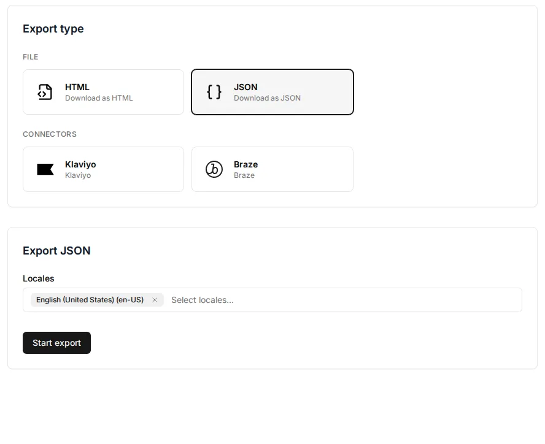Click the Export type heading
545x444 pixels.
coord(53,28)
